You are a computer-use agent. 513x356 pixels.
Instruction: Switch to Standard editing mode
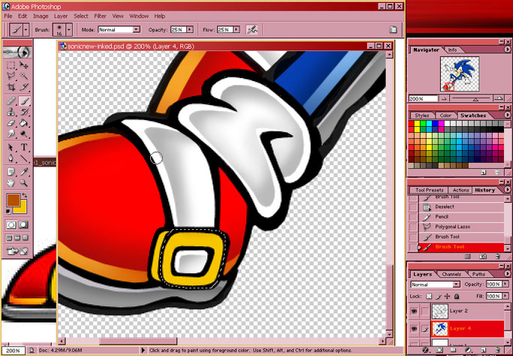tap(11, 225)
